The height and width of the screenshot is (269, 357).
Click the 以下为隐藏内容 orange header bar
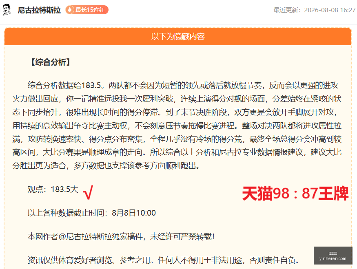(x=178, y=36)
